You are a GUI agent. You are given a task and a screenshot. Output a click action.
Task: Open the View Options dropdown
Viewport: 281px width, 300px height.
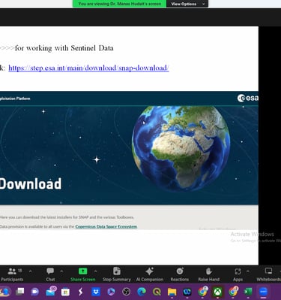coord(187,4)
